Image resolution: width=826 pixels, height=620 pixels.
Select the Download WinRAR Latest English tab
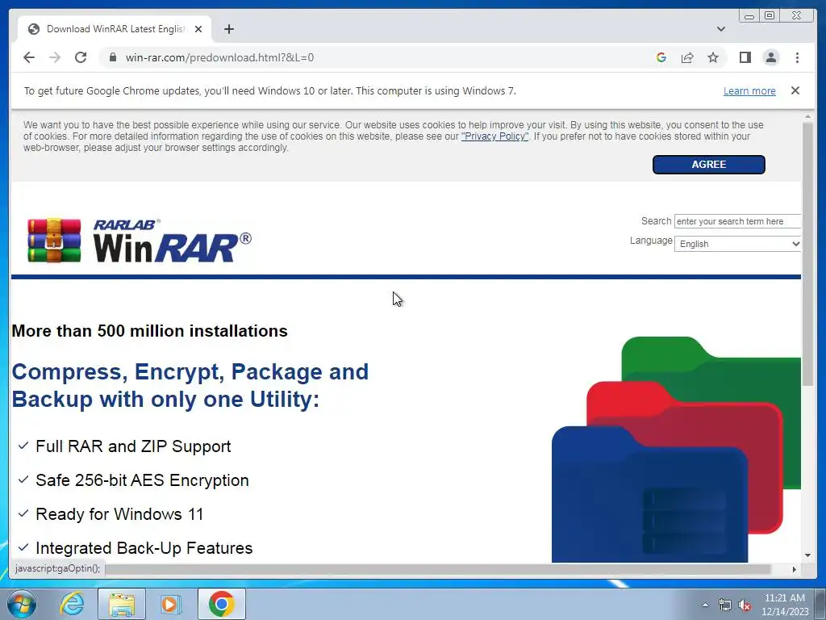point(115,29)
